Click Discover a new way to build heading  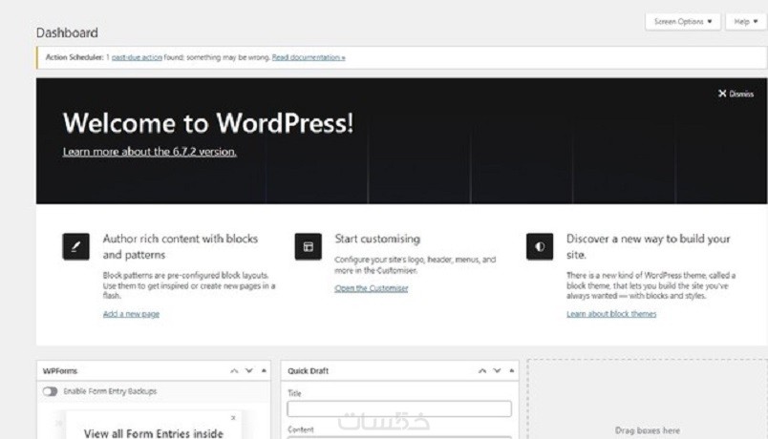(x=648, y=246)
